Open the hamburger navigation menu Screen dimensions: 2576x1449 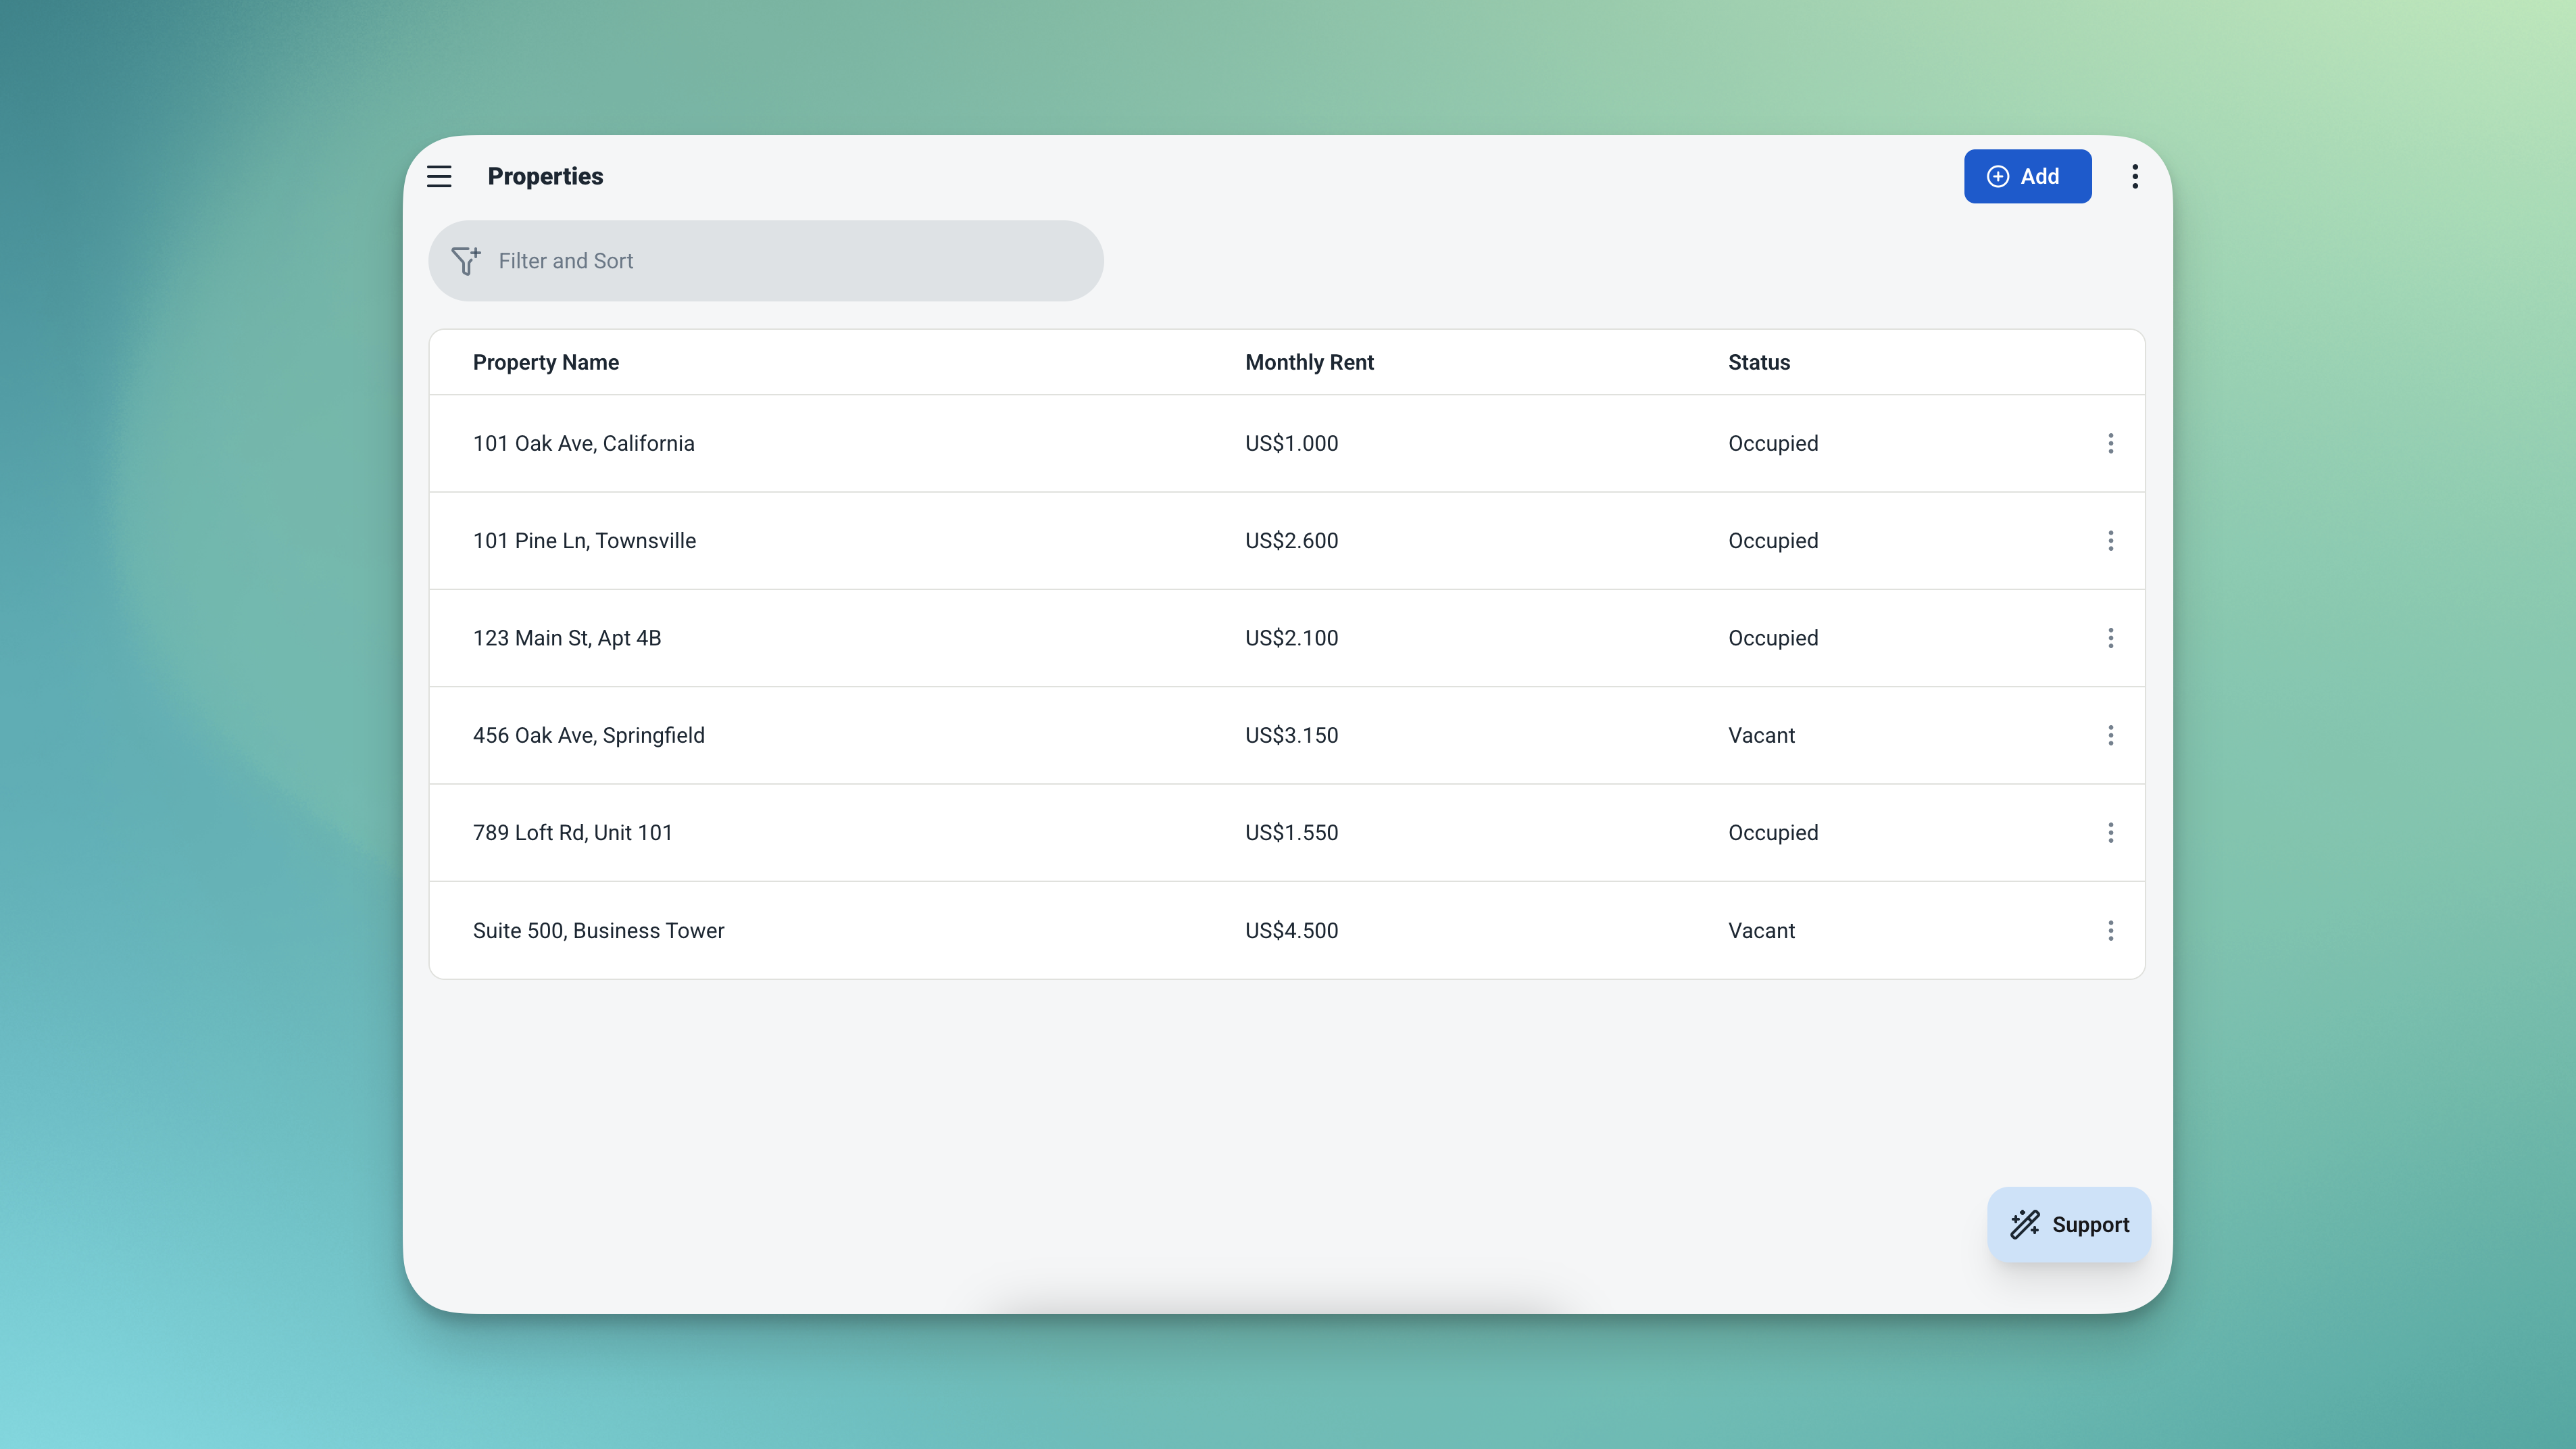coord(439,176)
